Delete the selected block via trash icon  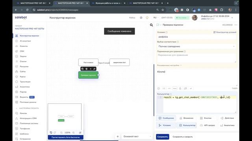[x=87, y=69]
